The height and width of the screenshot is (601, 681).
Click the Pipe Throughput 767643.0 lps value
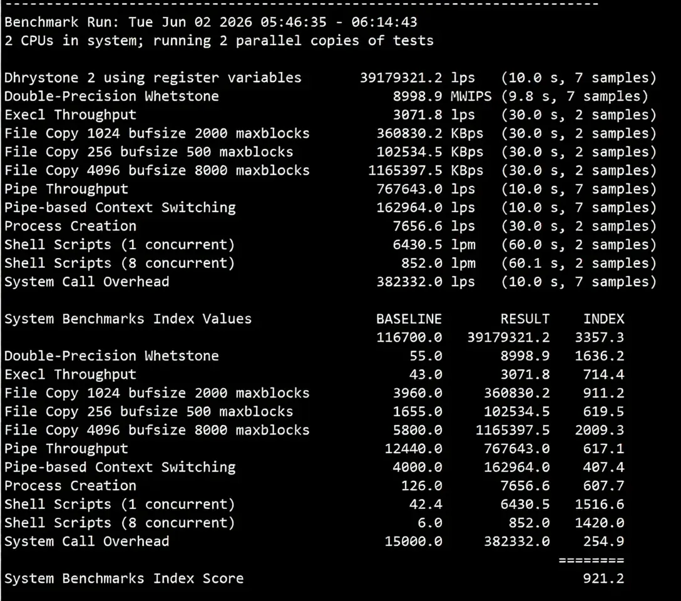click(x=426, y=189)
